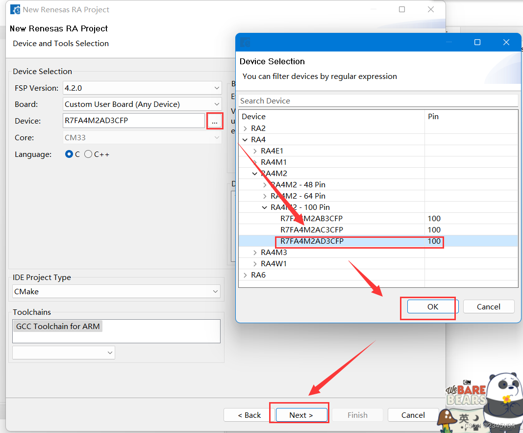This screenshot has width=523, height=433.
Task: Expand the RA4E1 tree node
Action: coord(255,151)
